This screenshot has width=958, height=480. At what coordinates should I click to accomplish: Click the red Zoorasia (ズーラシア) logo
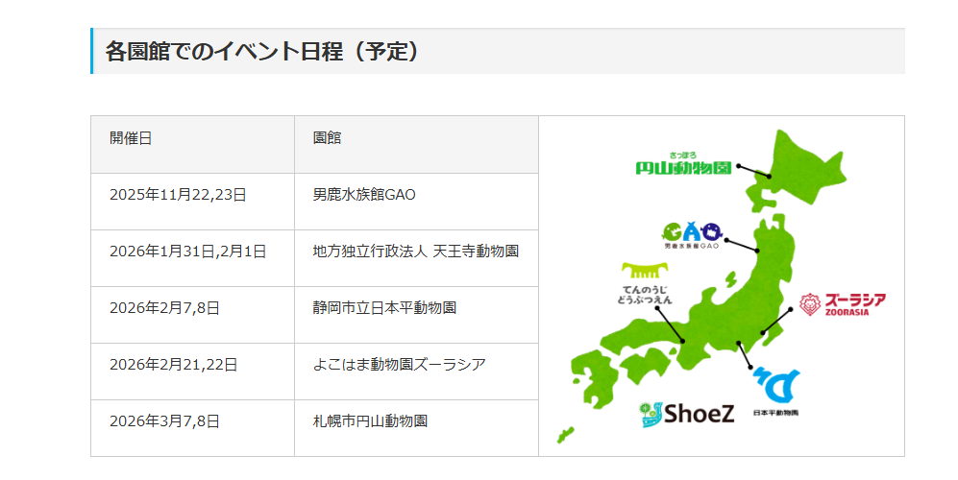click(x=842, y=305)
